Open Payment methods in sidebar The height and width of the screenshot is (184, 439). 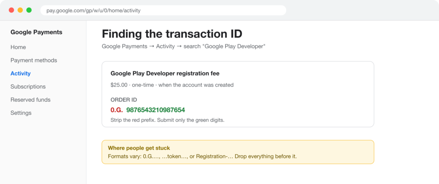(34, 60)
